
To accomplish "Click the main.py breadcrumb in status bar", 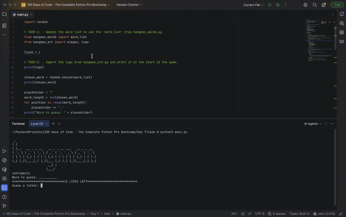I will click(124, 214).
